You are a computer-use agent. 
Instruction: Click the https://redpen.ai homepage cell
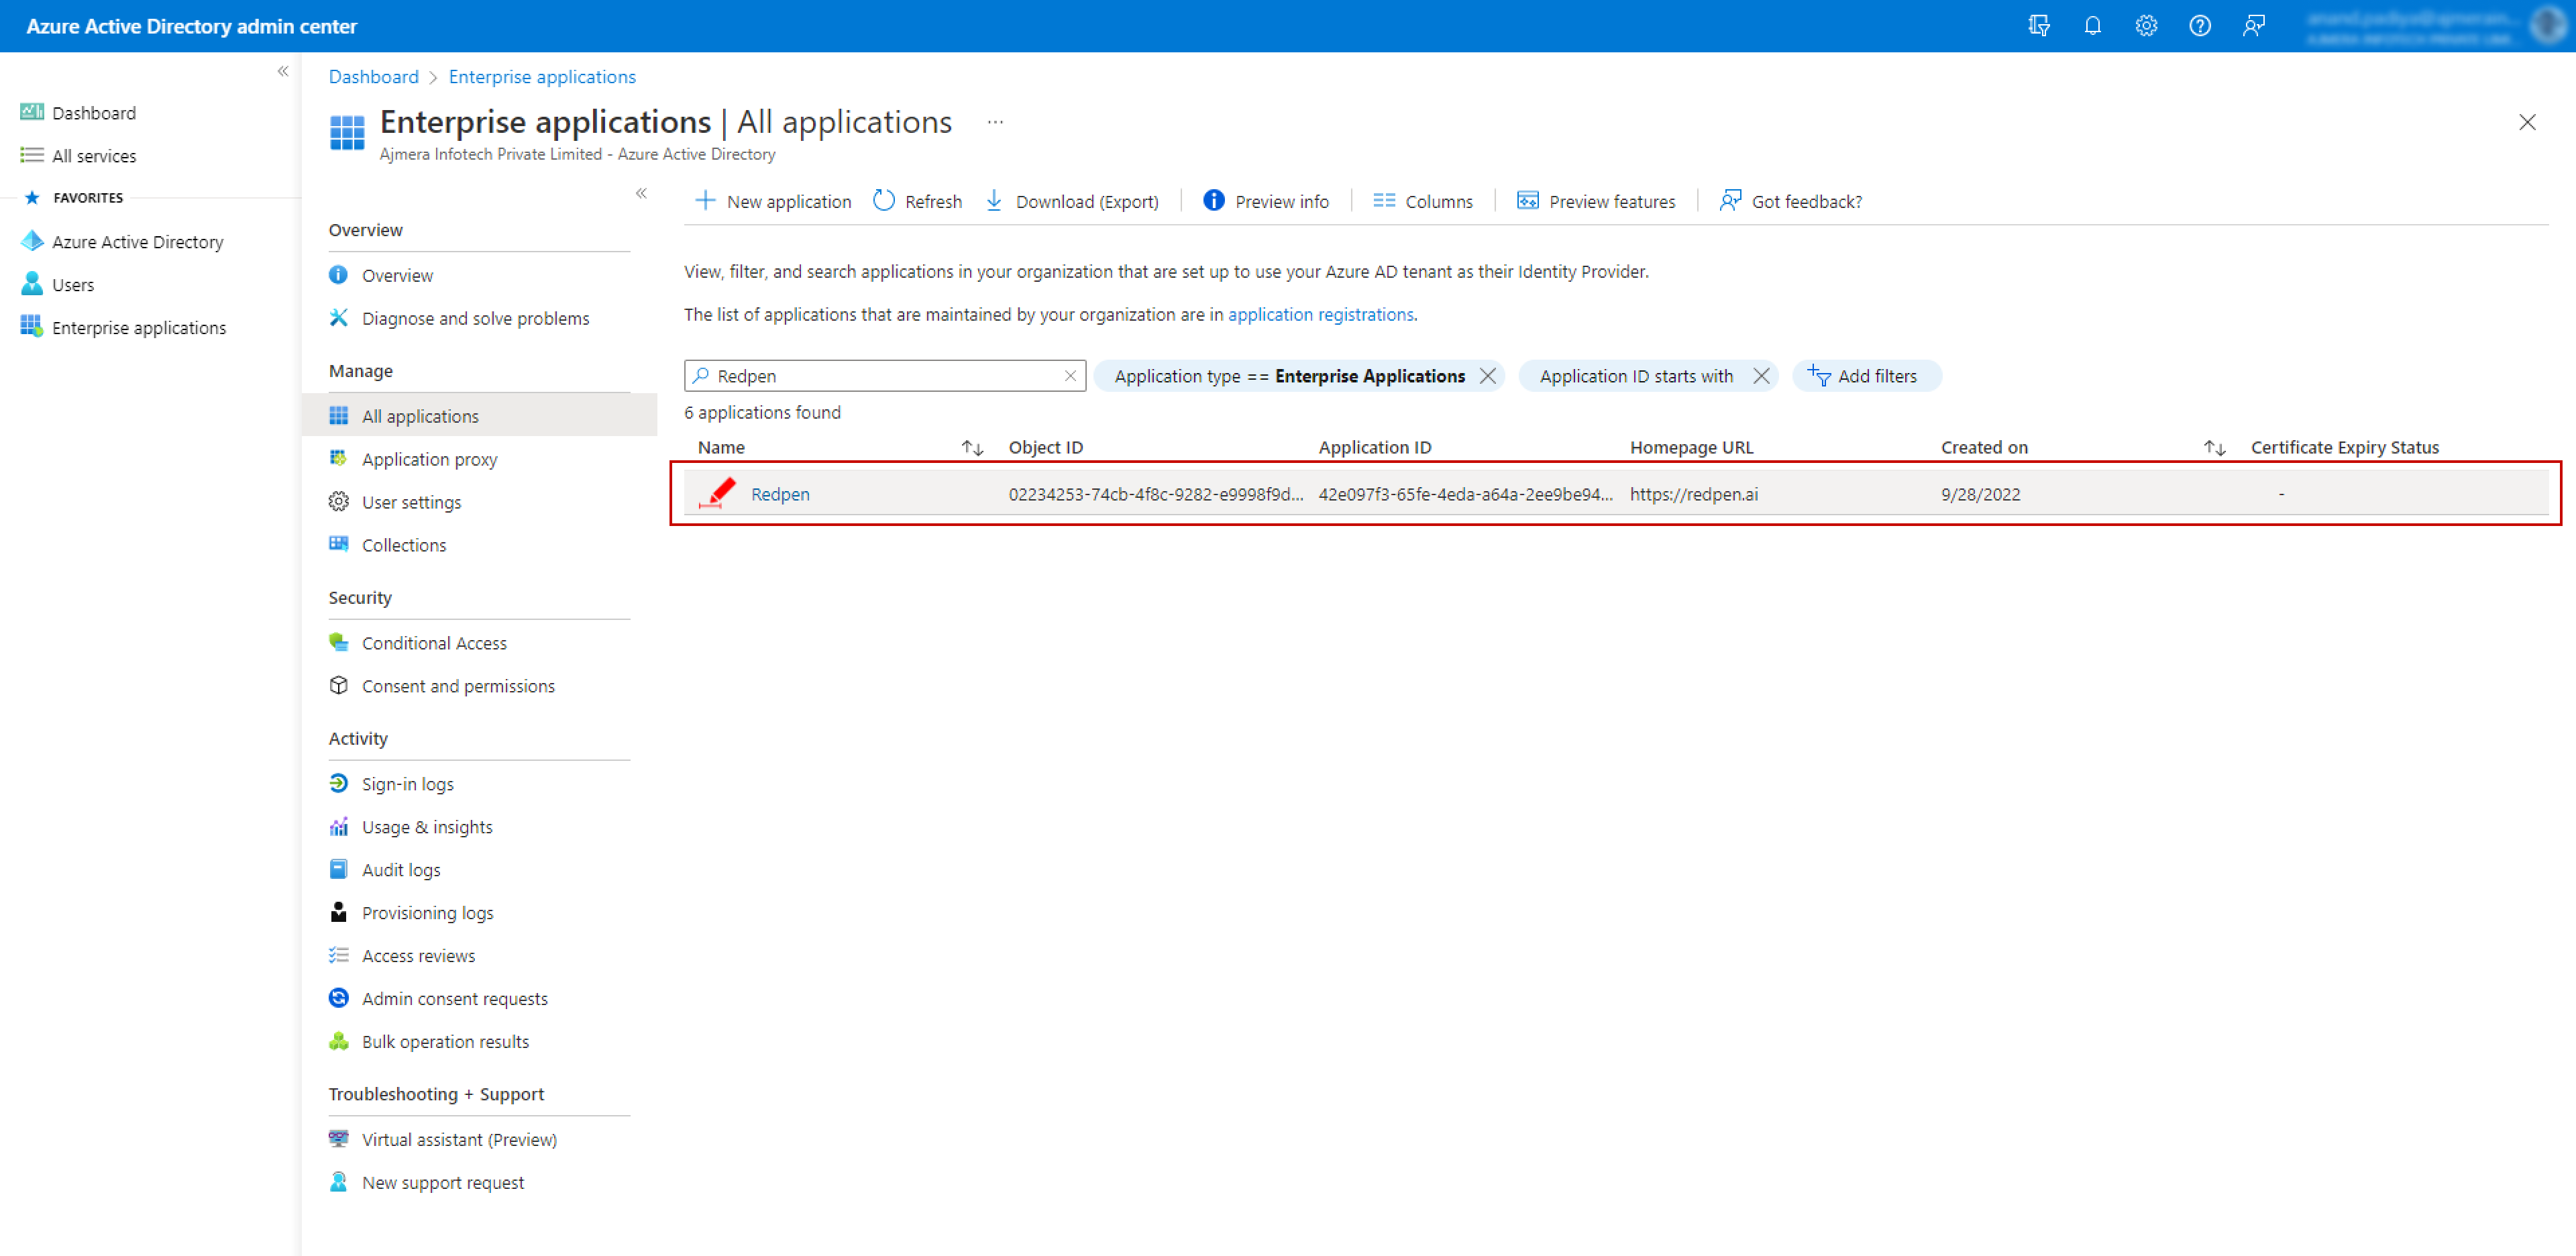[x=1693, y=494]
